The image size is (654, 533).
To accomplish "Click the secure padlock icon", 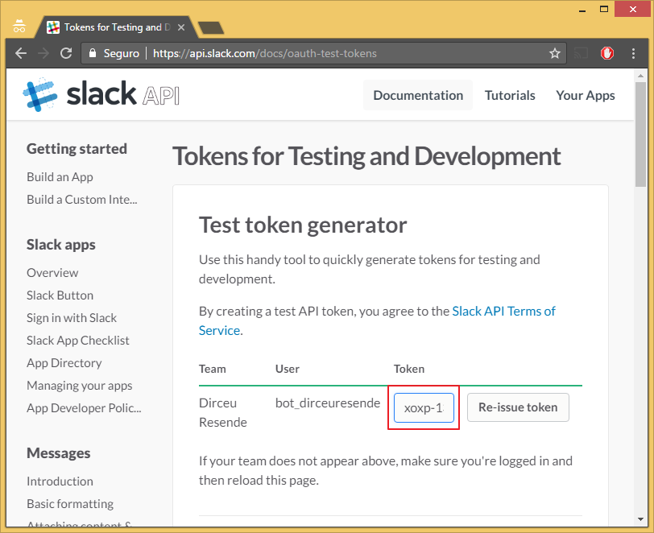I will [x=93, y=53].
